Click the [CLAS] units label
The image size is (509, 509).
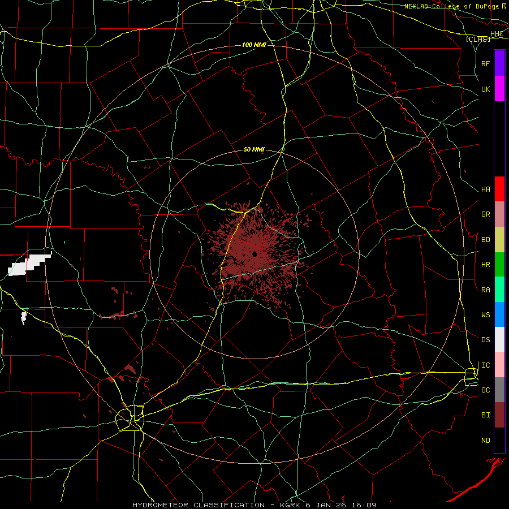(478, 39)
